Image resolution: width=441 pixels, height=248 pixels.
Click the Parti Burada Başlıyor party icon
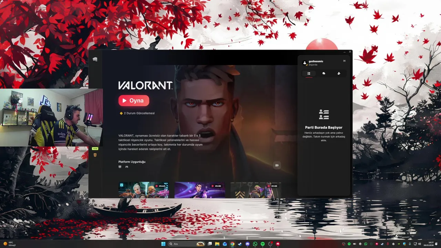324,114
